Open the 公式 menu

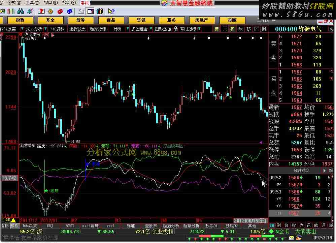pyautogui.click(x=14, y=3)
